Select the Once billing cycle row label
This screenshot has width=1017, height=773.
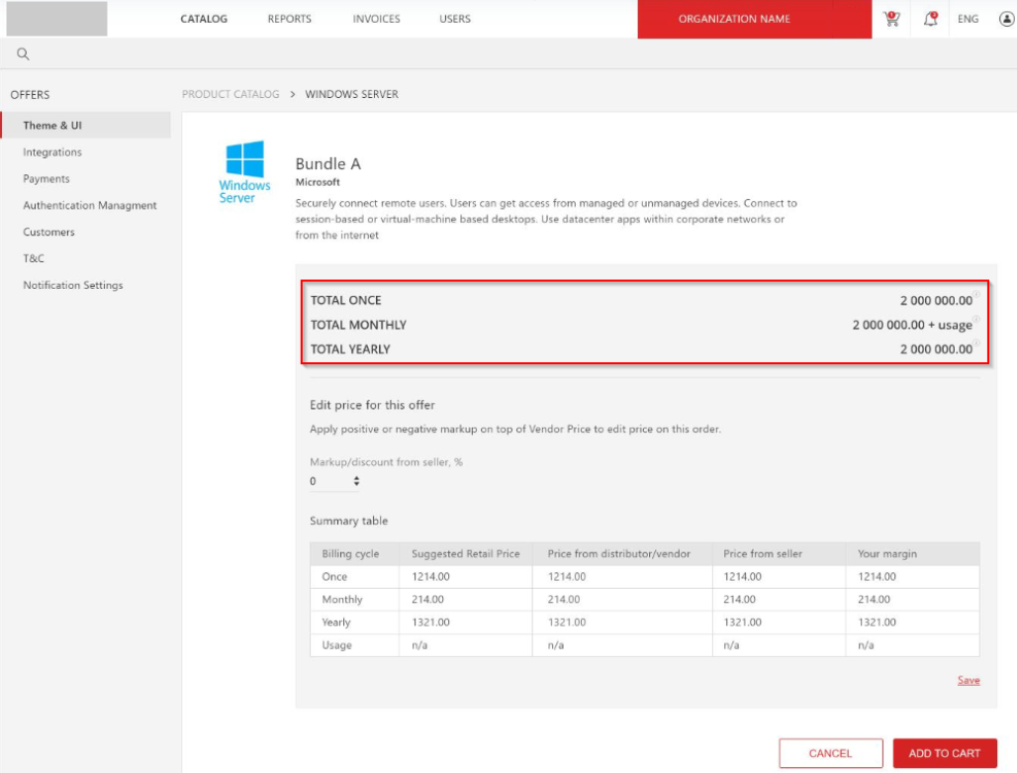pos(334,576)
